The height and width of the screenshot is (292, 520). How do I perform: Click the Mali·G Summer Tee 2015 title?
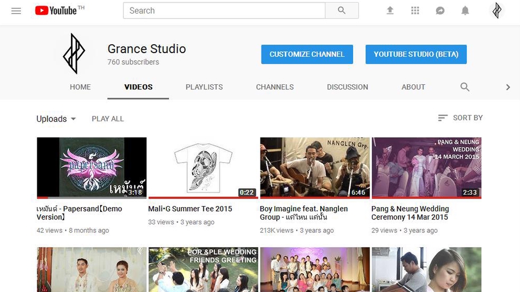point(190,209)
